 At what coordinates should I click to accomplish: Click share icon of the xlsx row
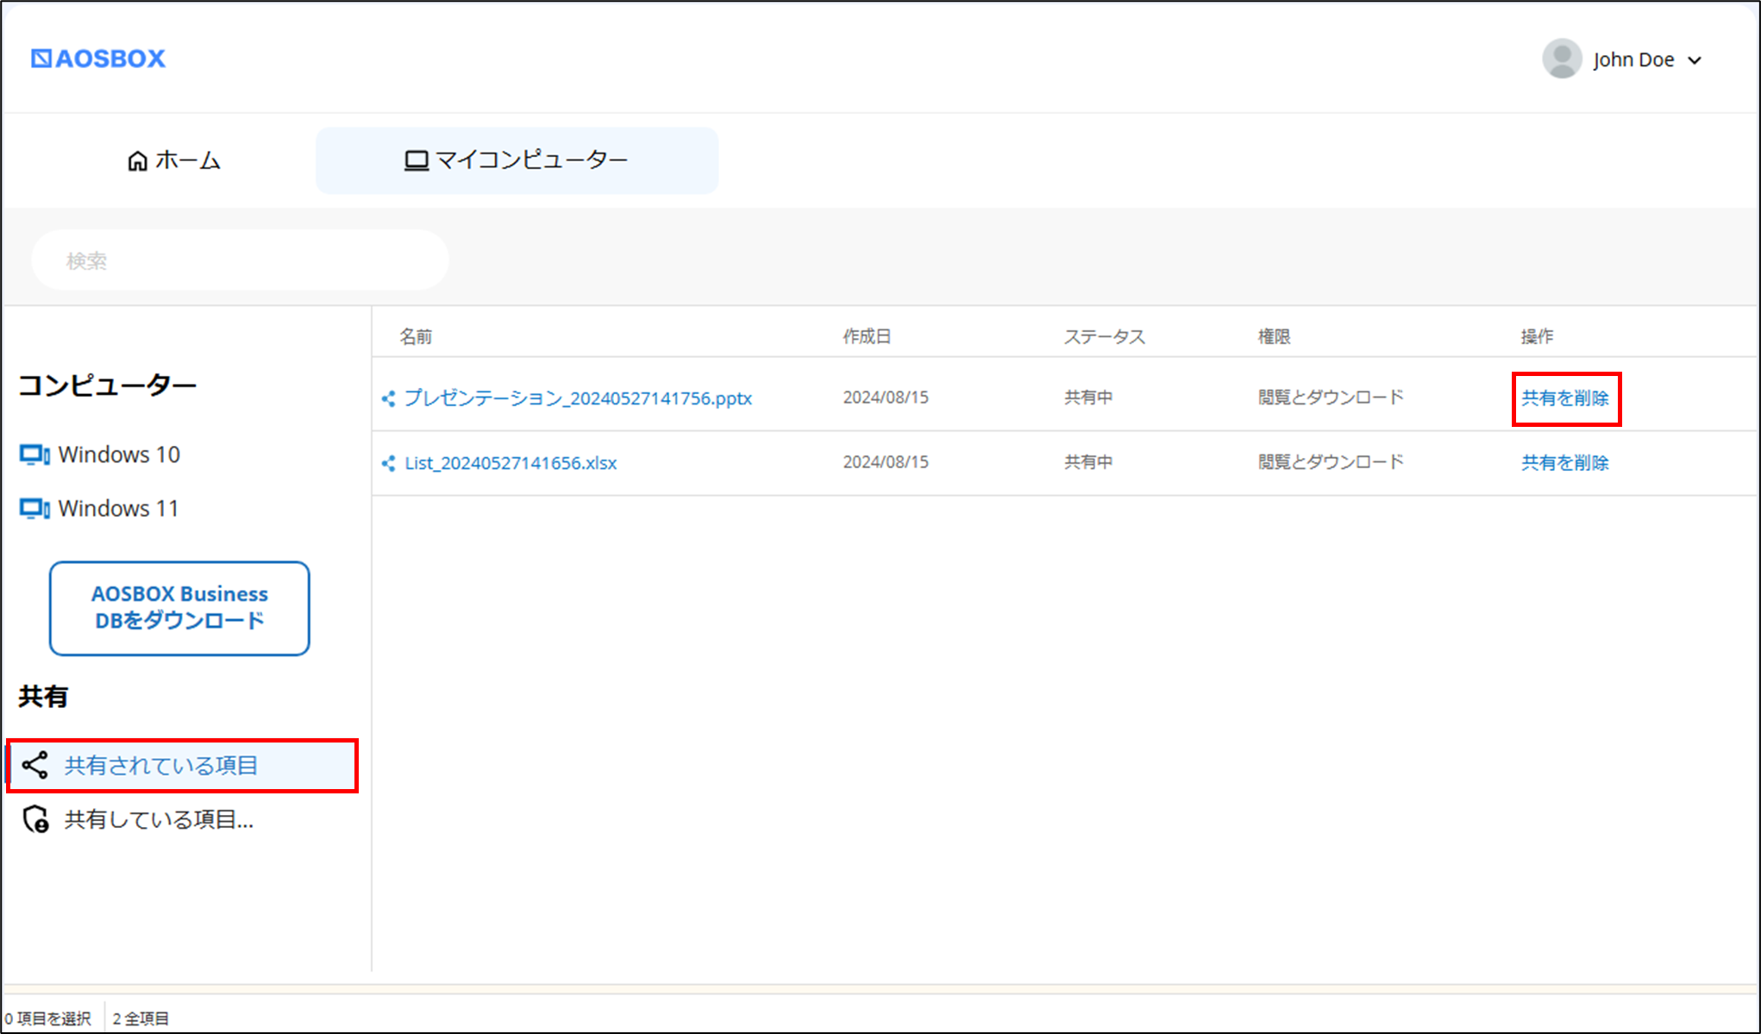point(389,463)
